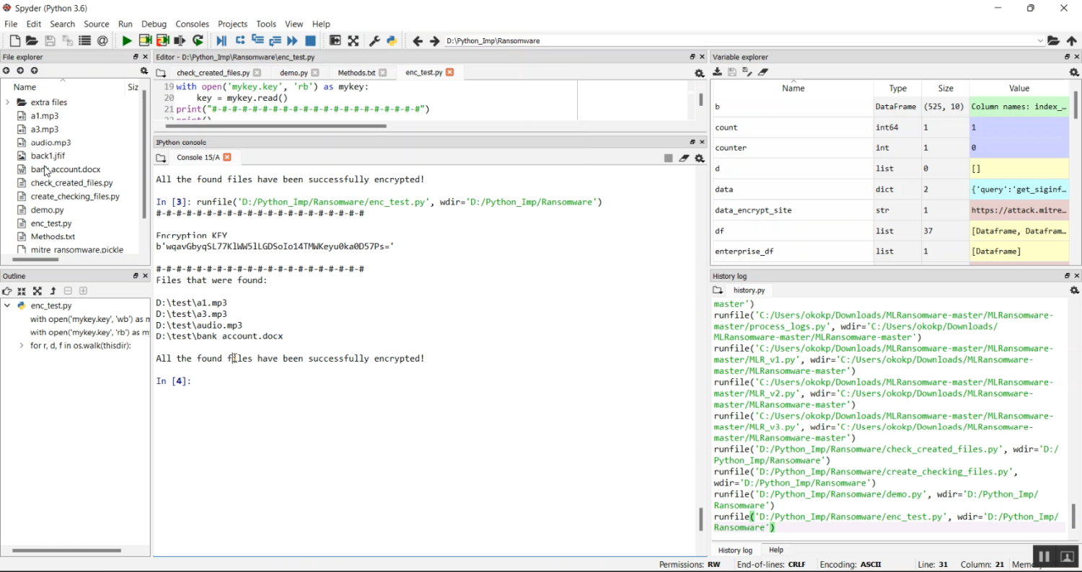Click the Debug file icon
The height and width of the screenshot is (572, 1082).
(221, 41)
